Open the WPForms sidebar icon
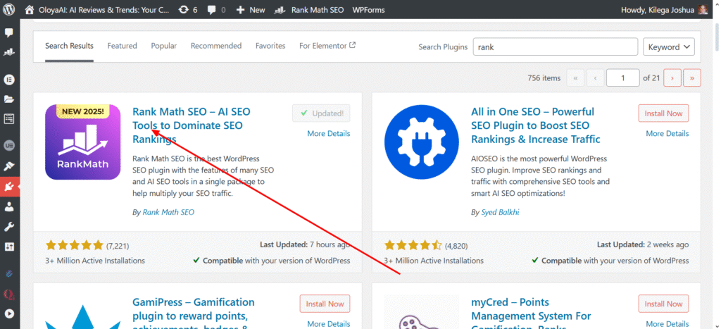This screenshot has width=721, height=329. 9,119
